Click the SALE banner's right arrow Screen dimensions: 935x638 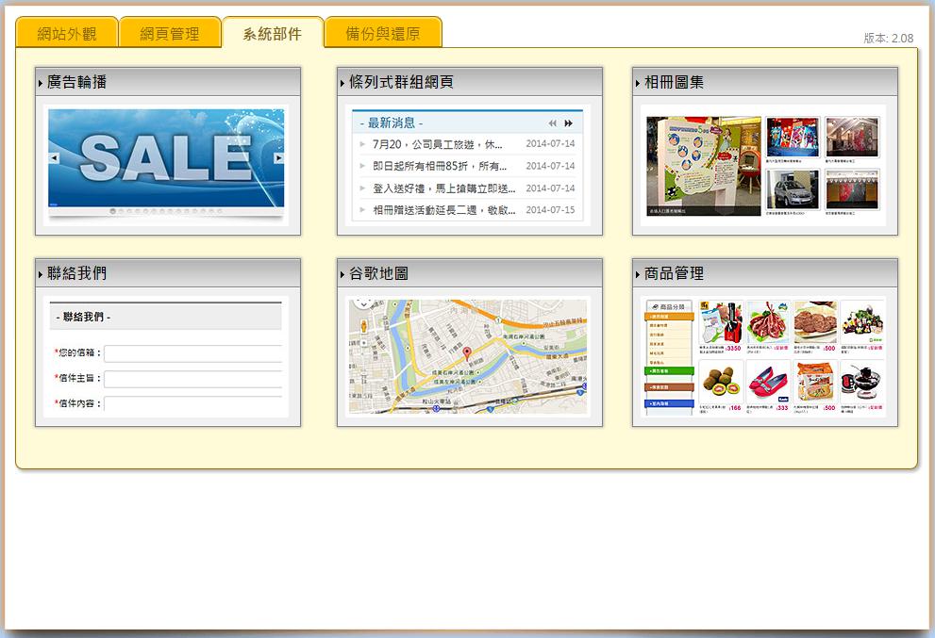[279, 158]
